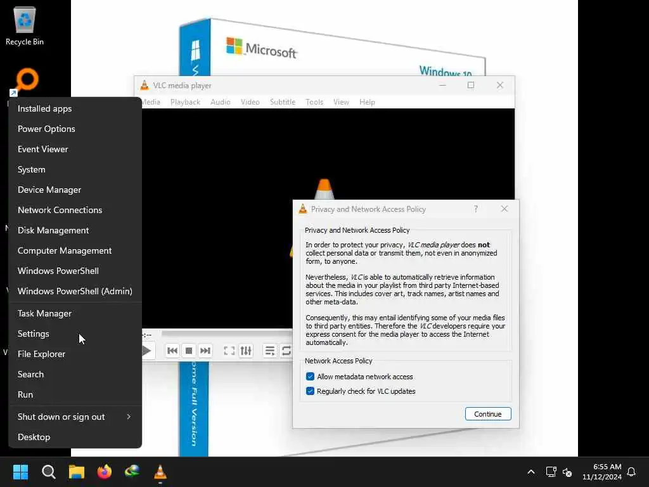The image size is (649, 487).
Task: Select Desktop from the context menu
Action: click(x=75, y=437)
